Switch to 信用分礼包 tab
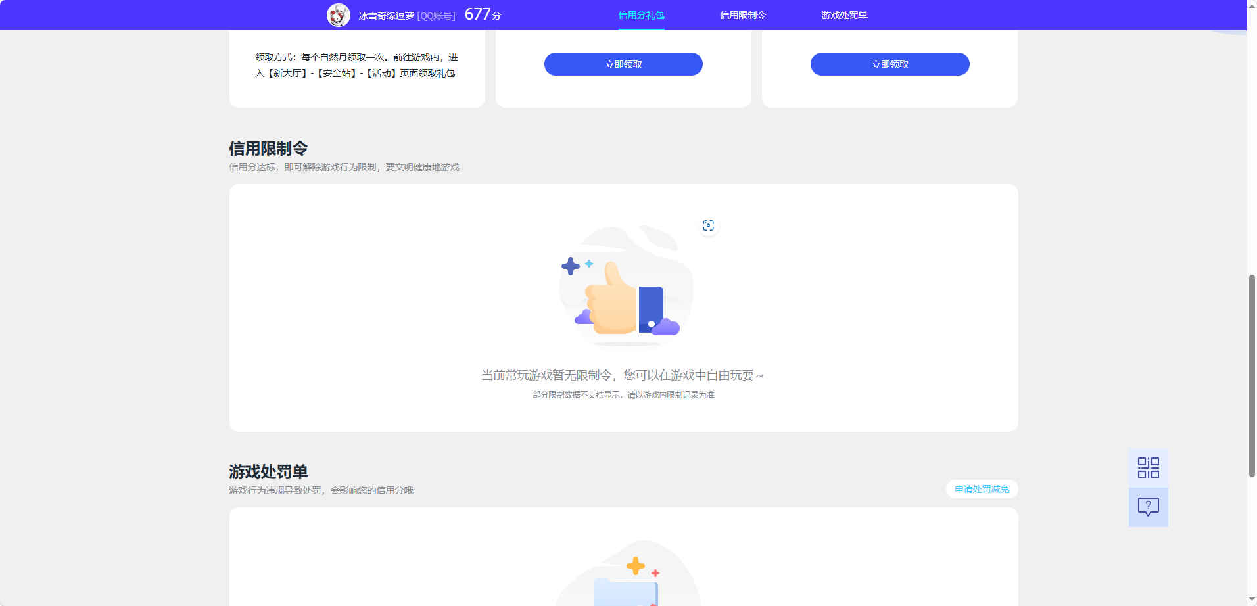This screenshot has width=1257, height=606. tap(641, 15)
